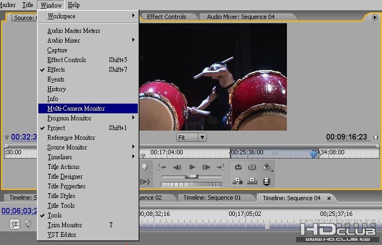Switch to Audio Mixer: Sequence 04 tab
The image size is (382, 245).
pyautogui.click(x=240, y=17)
